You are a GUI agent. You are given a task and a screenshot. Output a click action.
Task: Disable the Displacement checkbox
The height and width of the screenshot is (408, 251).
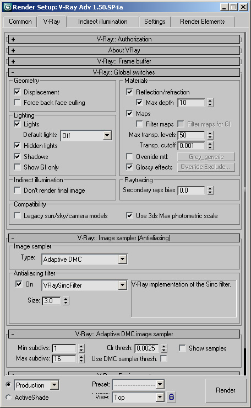tap(18, 92)
